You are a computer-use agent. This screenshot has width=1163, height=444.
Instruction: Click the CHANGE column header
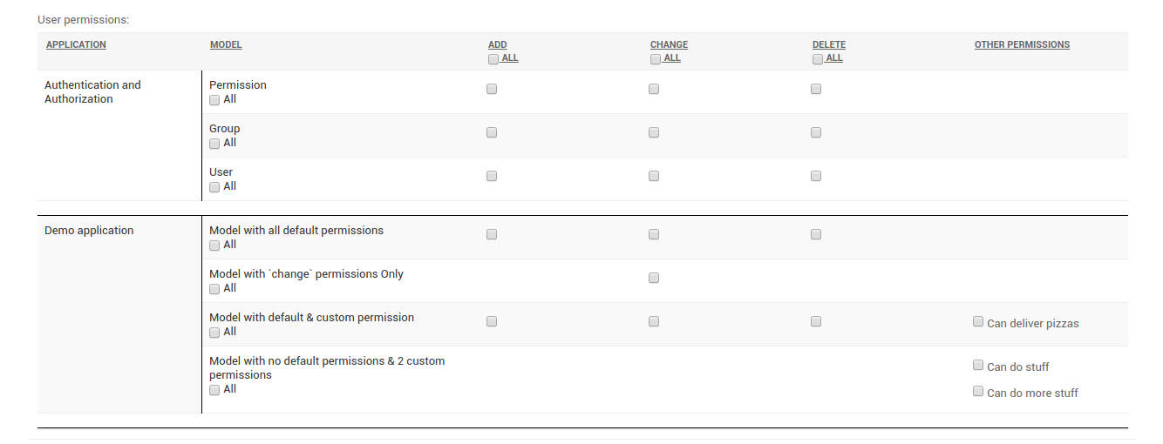[x=669, y=44]
